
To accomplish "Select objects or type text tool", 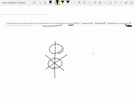I will [x=34, y=3].
